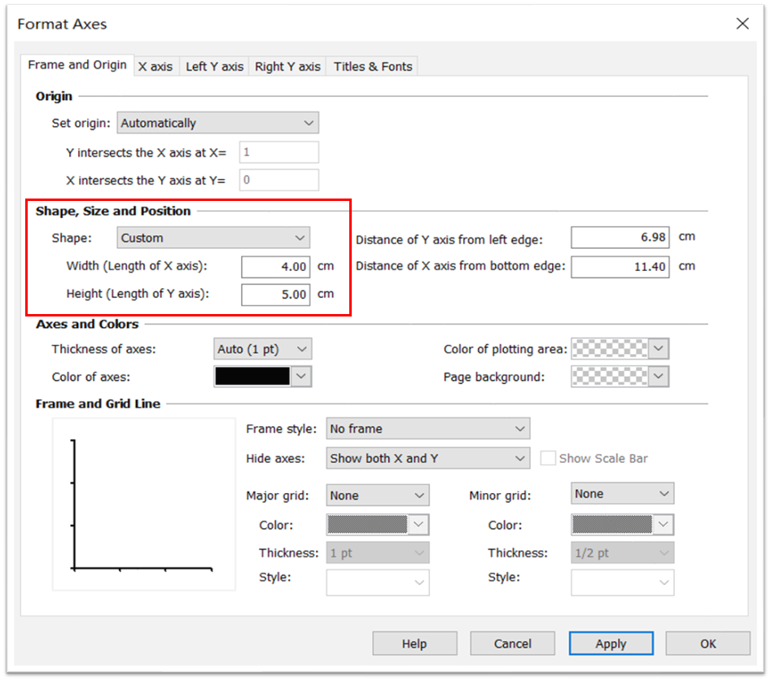771x681 pixels.
Task: Open the Right Y axis tab
Action: (x=287, y=67)
